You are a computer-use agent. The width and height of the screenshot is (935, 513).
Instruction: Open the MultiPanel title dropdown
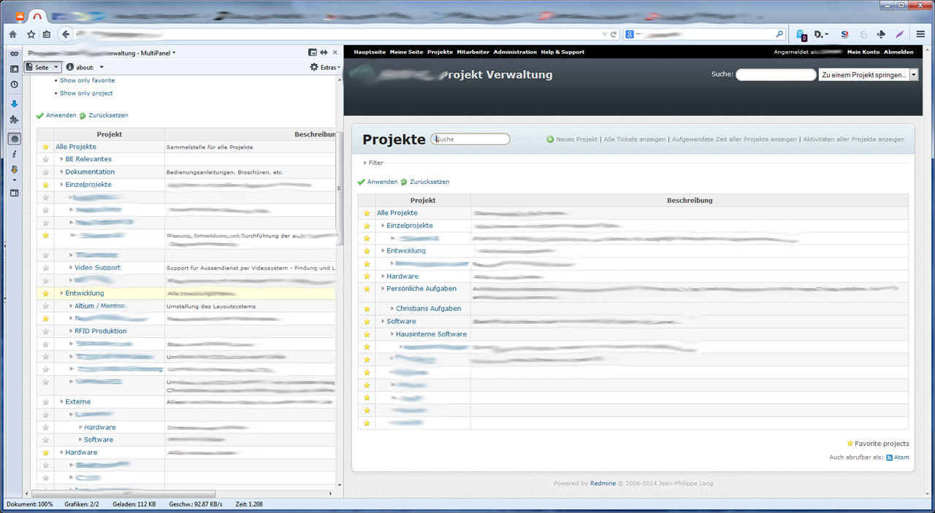(174, 53)
